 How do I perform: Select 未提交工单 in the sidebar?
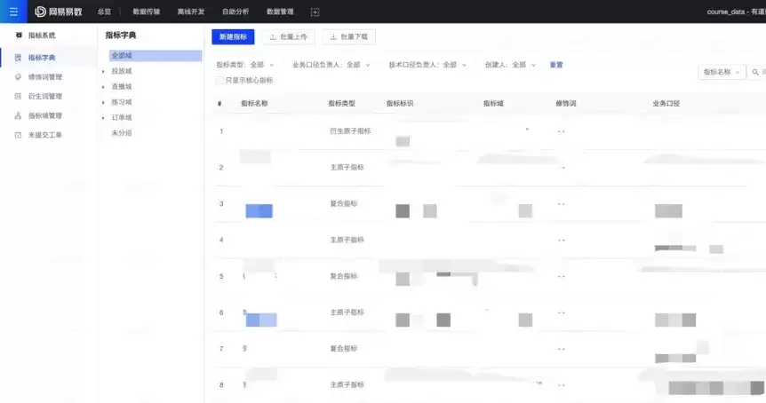[x=45, y=135]
